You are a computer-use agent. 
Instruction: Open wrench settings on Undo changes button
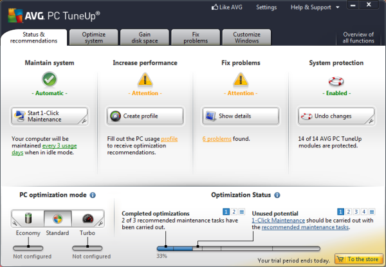point(371,120)
